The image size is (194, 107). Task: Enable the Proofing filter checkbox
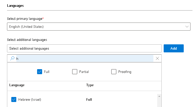[114, 72]
